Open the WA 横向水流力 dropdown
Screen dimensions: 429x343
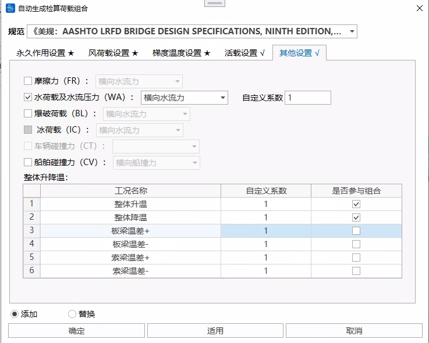click(185, 98)
